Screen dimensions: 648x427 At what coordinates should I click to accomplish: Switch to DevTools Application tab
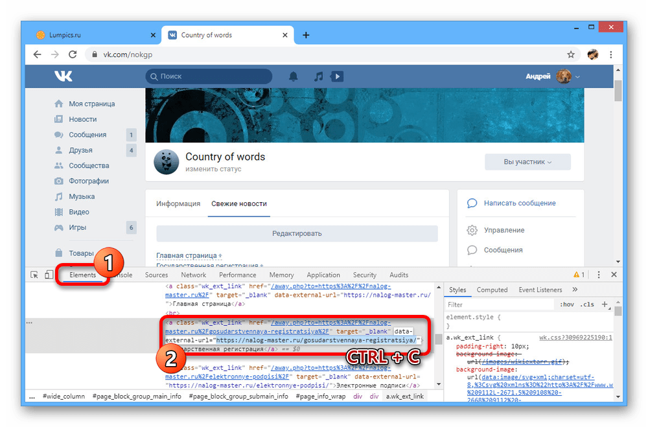coord(323,275)
